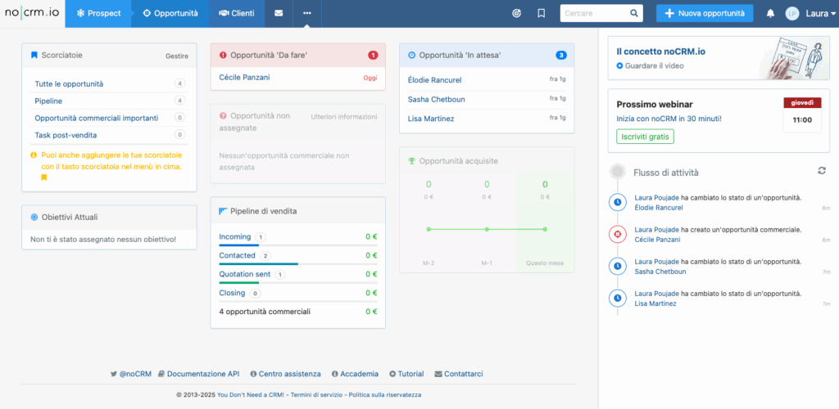Click the Nuova opportunità button
839x409 pixels.
pos(704,13)
